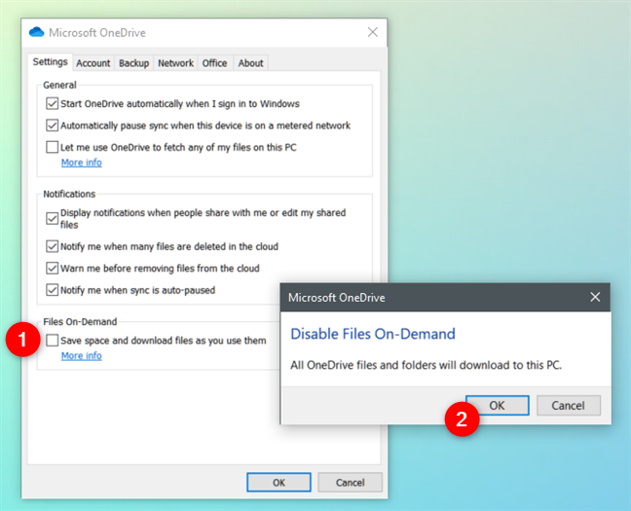
Task: Open the About tab
Action: 250,63
